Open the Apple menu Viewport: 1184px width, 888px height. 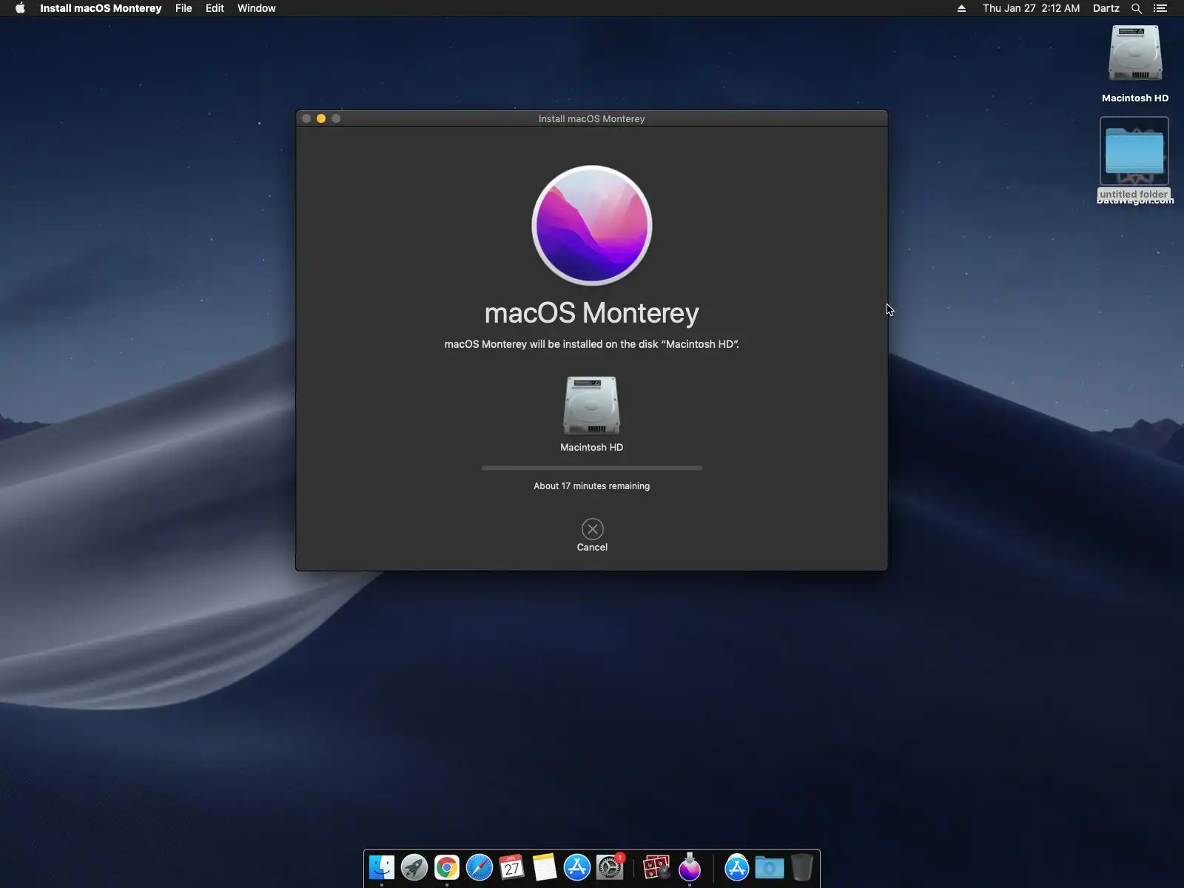[20, 8]
